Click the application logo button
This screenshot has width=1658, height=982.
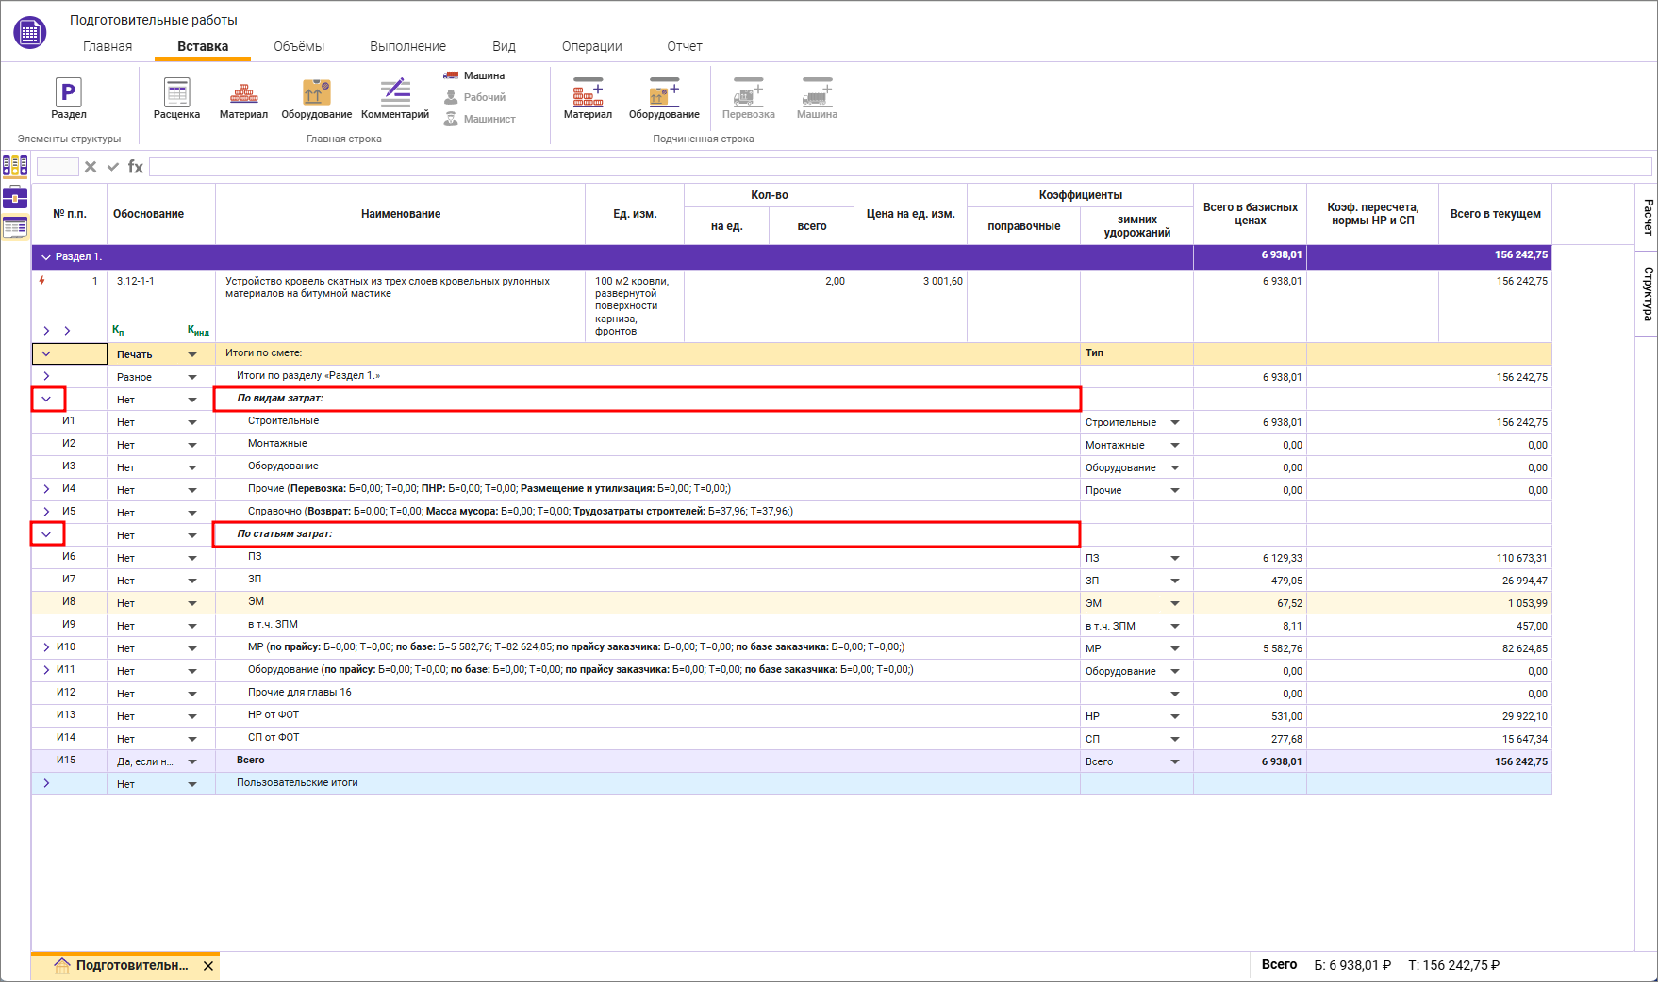coord(29,33)
